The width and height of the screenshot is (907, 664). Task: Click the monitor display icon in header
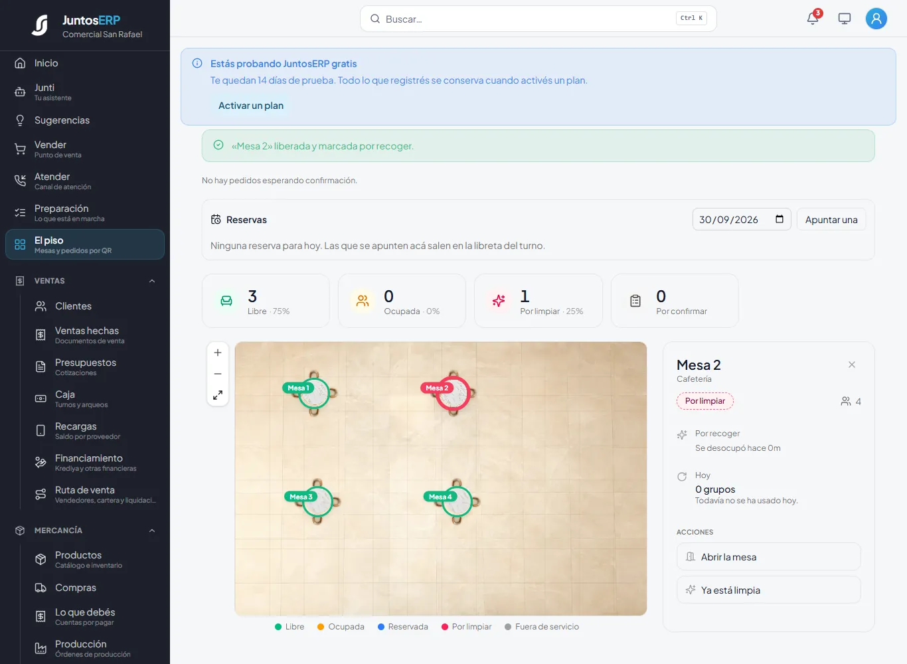tap(845, 19)
